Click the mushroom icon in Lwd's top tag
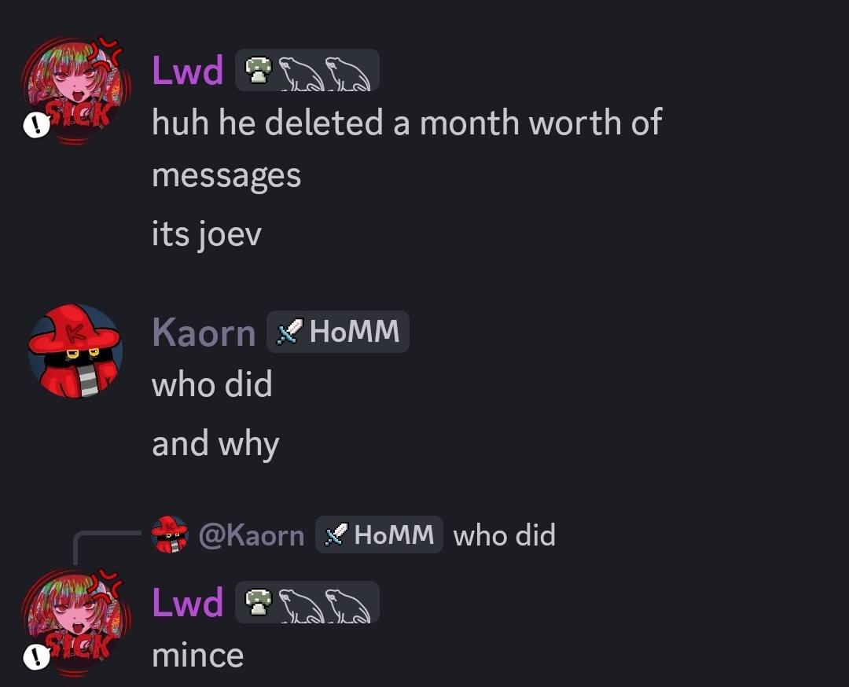The image size is (849, 687). coord(259,71)
